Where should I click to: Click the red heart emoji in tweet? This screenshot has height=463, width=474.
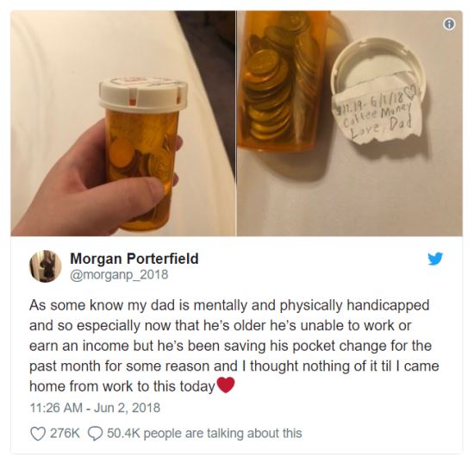226,385
